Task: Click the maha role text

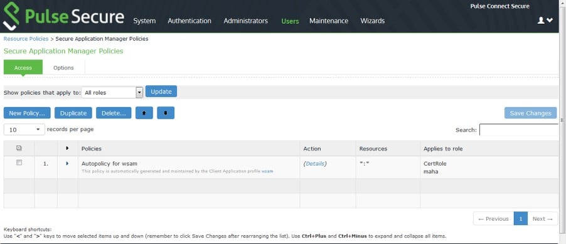Action: coord(430,171)
